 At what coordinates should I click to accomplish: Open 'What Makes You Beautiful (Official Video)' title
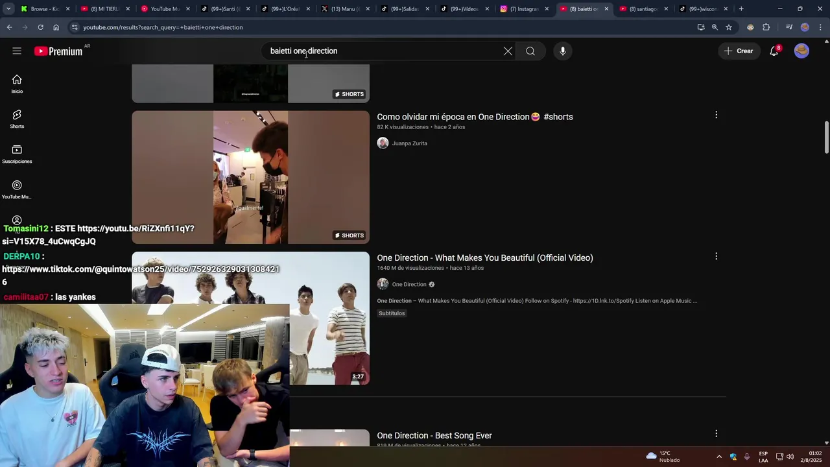(x=485, y=257)
